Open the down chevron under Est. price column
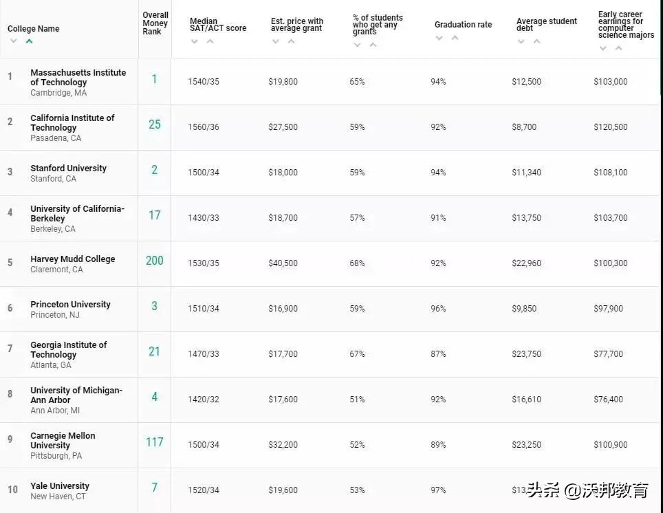The height and width of the screenshot is (513, 663). [x=275, y=43]
